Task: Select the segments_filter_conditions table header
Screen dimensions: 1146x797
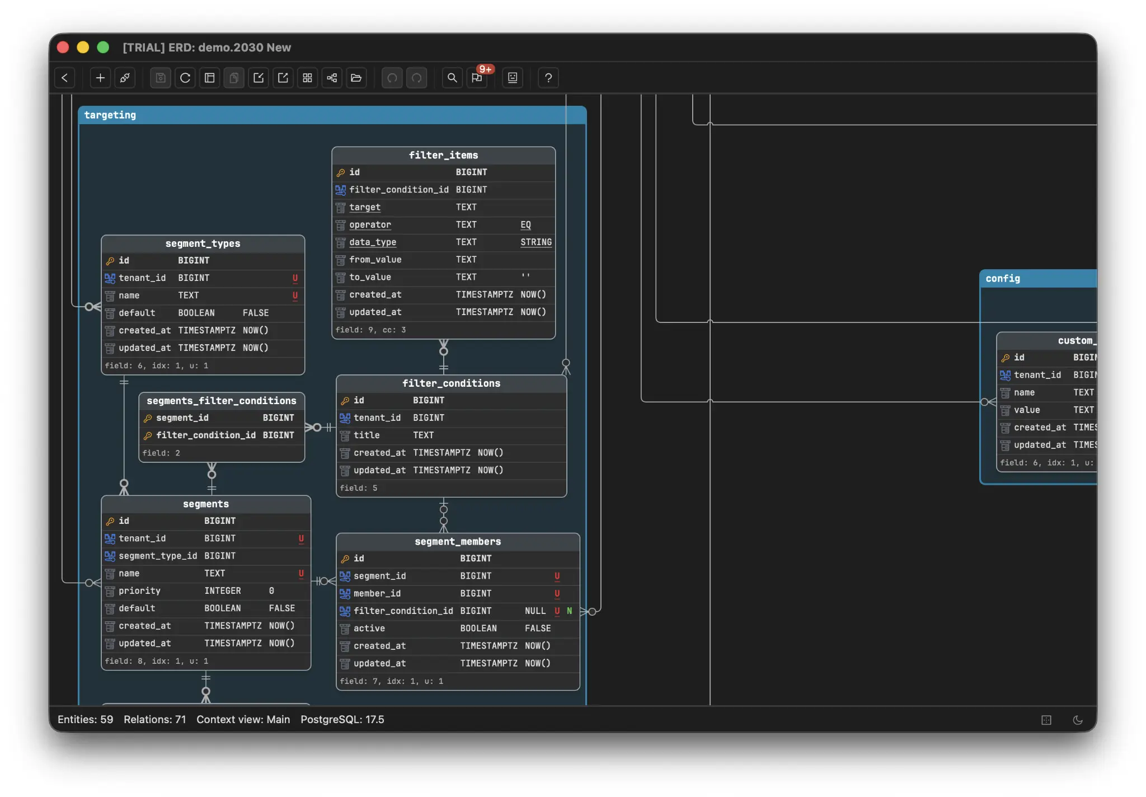Action: pos(222,401)
